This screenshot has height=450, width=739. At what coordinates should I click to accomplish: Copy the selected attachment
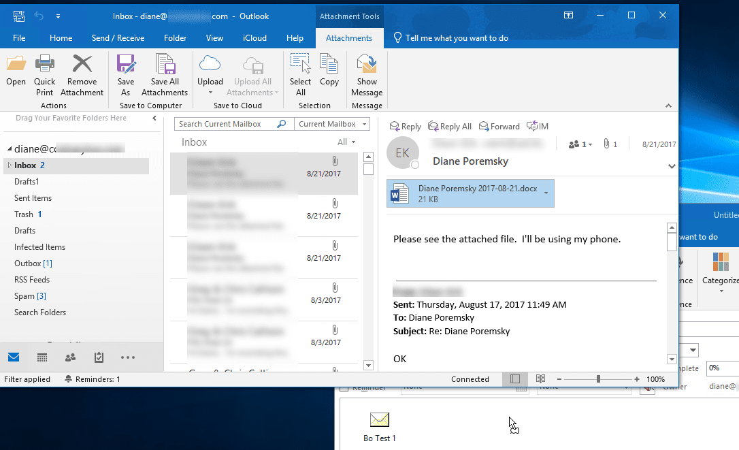329,71
